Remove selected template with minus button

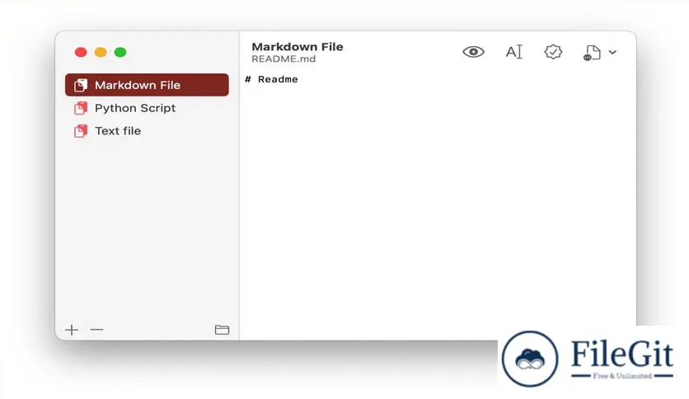tap(96, 330)
